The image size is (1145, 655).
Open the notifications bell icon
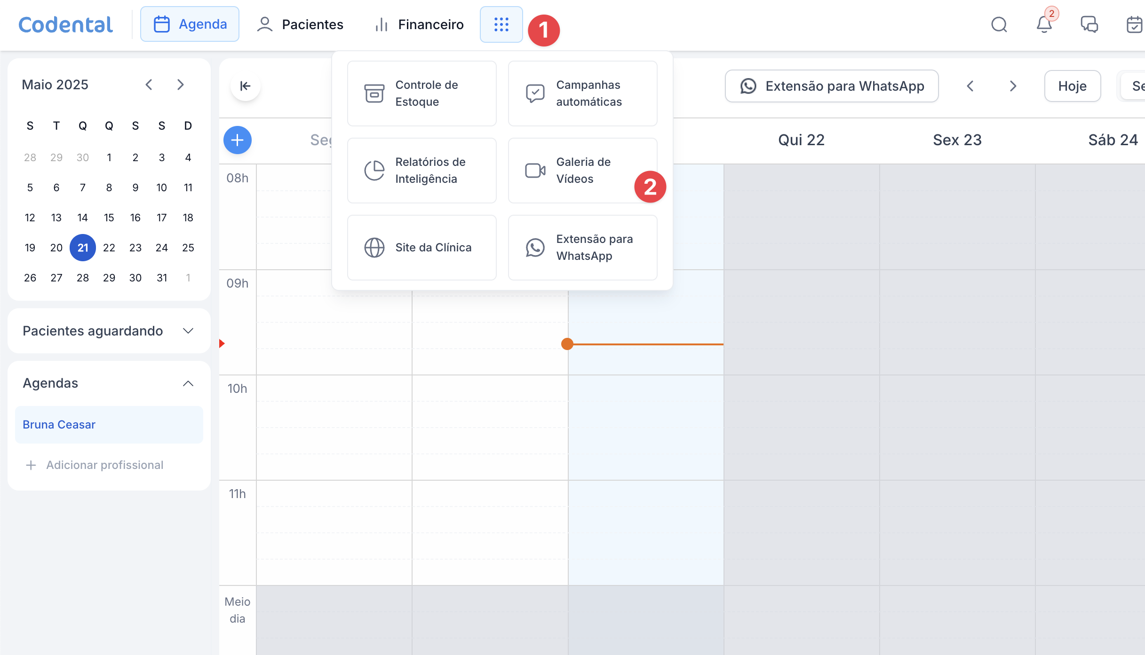[1044, 24]
